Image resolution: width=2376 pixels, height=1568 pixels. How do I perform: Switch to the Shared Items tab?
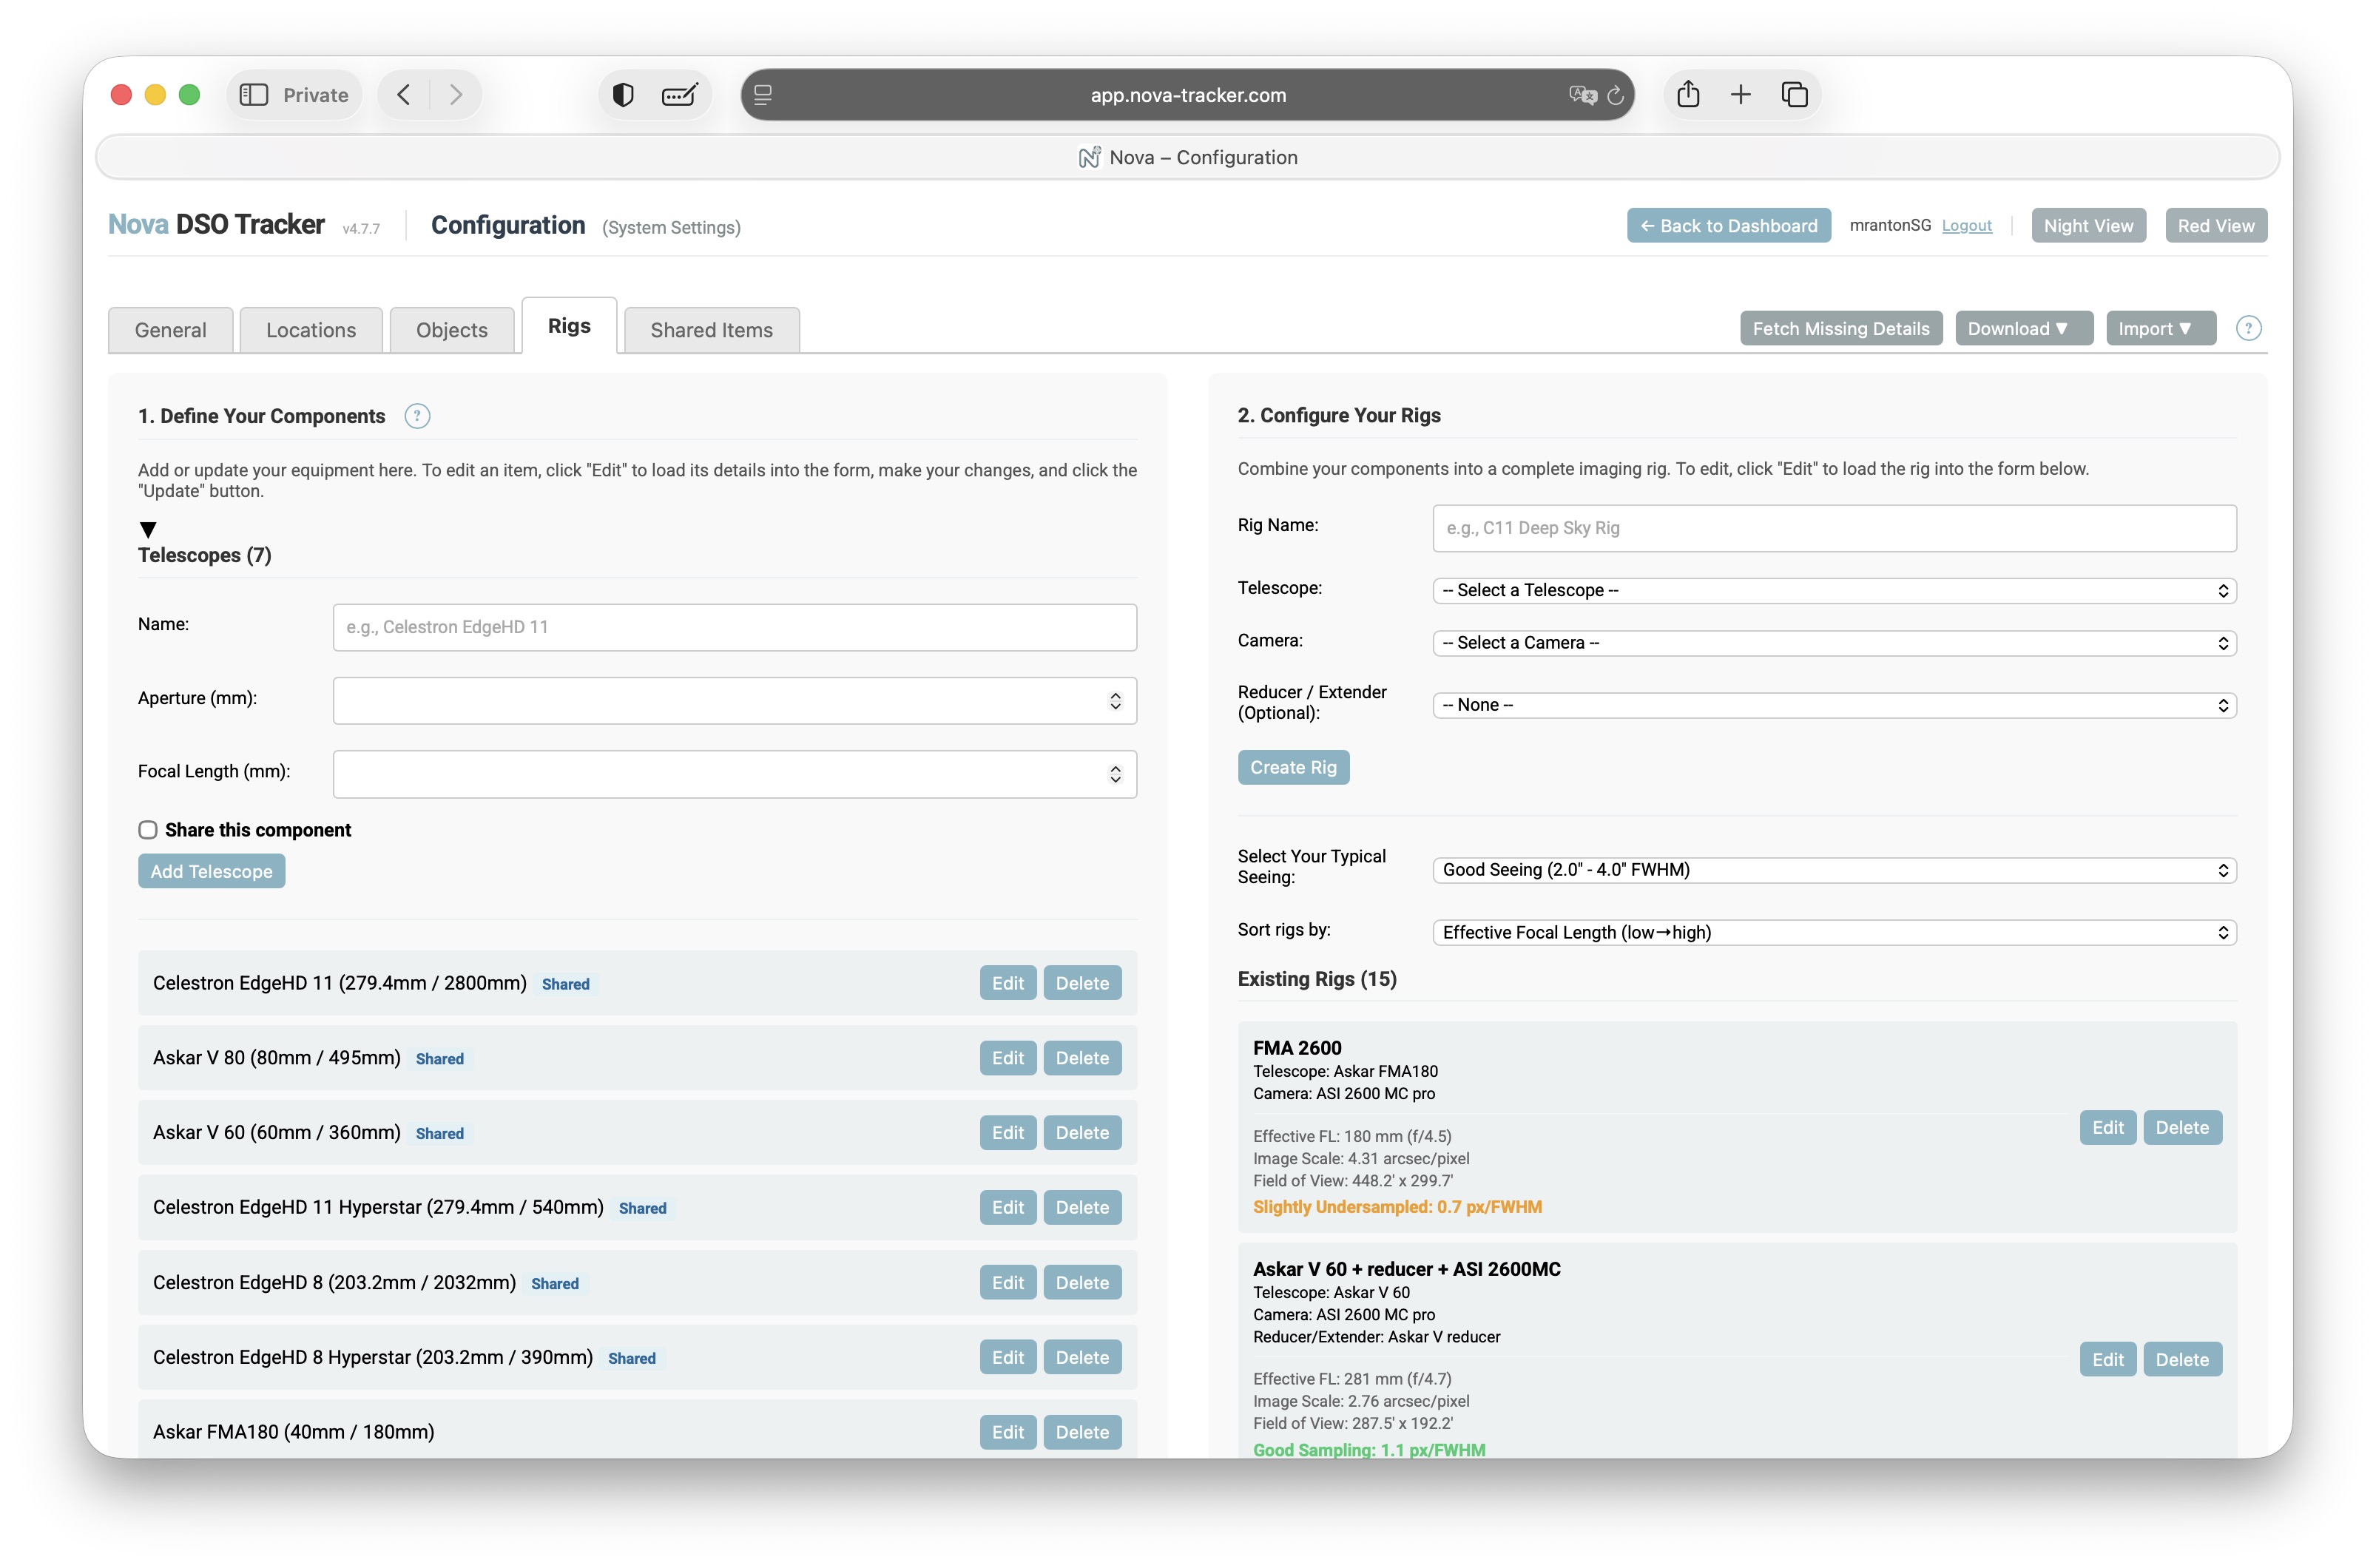coord(711,330)
